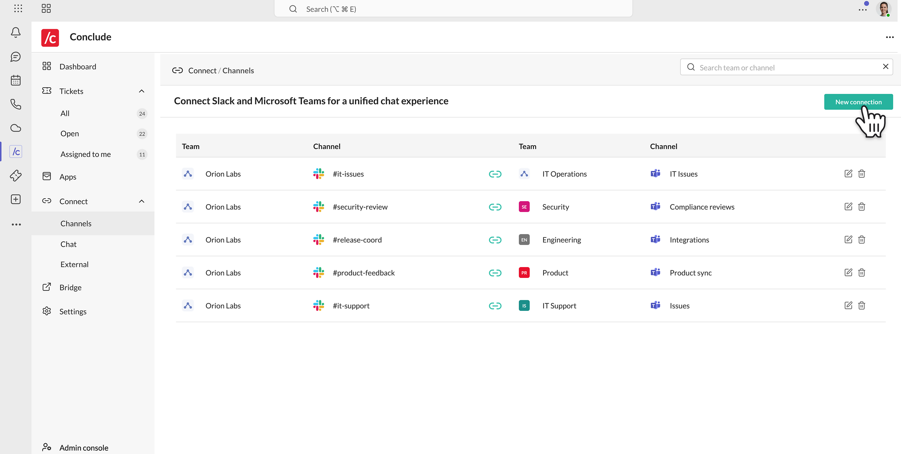Click the New connection button
This screenshot has height=454, width=901.
(x=858, y=102)
